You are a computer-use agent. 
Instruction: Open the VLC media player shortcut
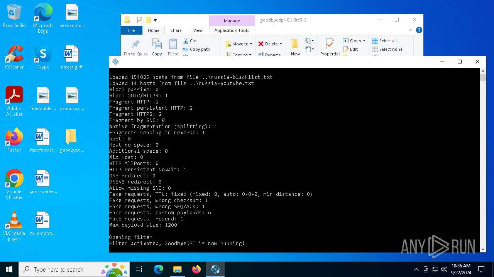point(14,226)
